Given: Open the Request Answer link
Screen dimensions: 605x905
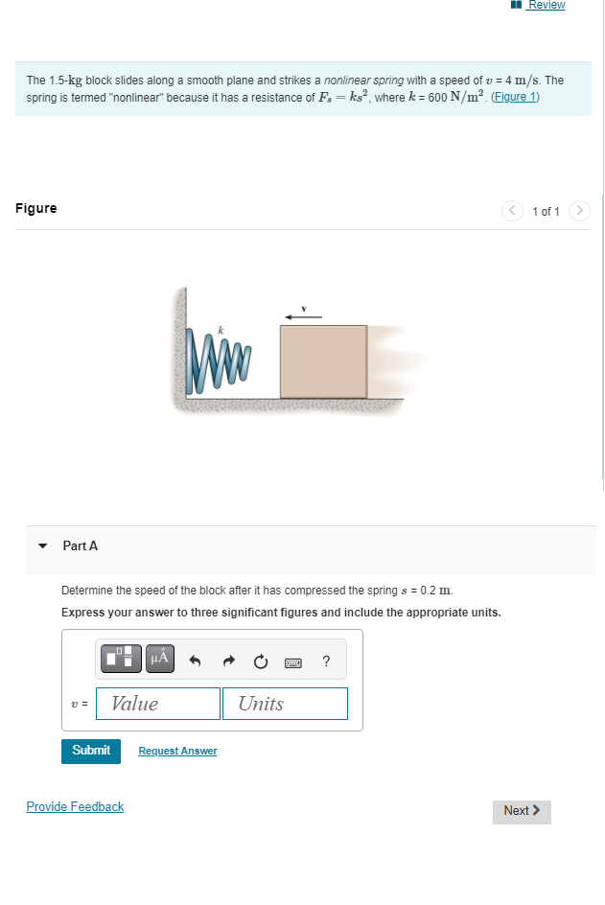Looking at the screenshot, I should [177, 751].
